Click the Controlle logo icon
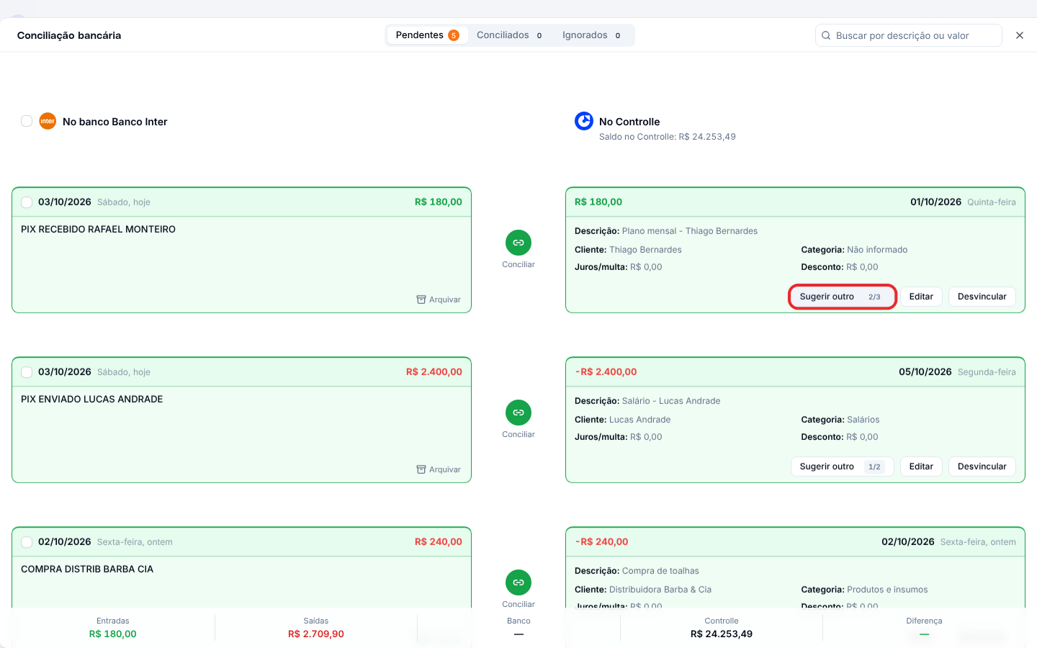Image resolution: width=1037 pixels, height=648 pixels. point(584,121)
